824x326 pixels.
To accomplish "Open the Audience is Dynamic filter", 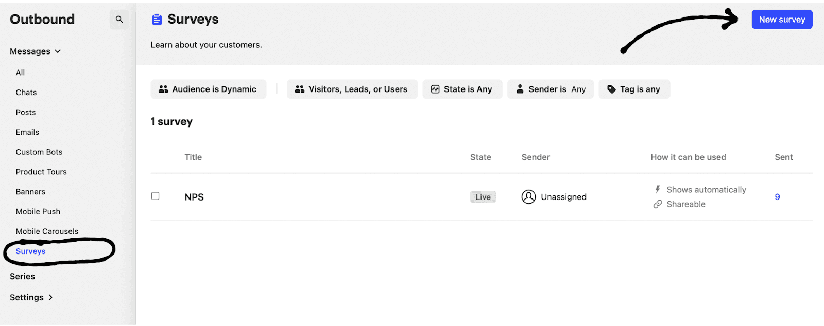I will (208, 89).
